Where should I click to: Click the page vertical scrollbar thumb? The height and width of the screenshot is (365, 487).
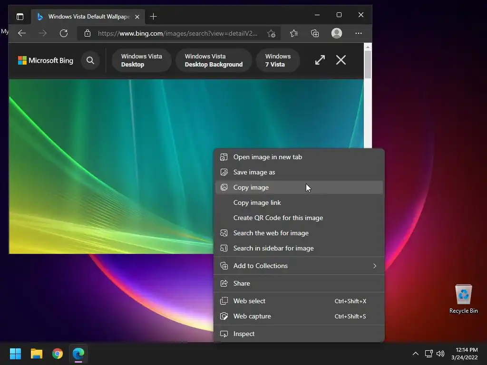pyautogui.click(x=368, y=64)
